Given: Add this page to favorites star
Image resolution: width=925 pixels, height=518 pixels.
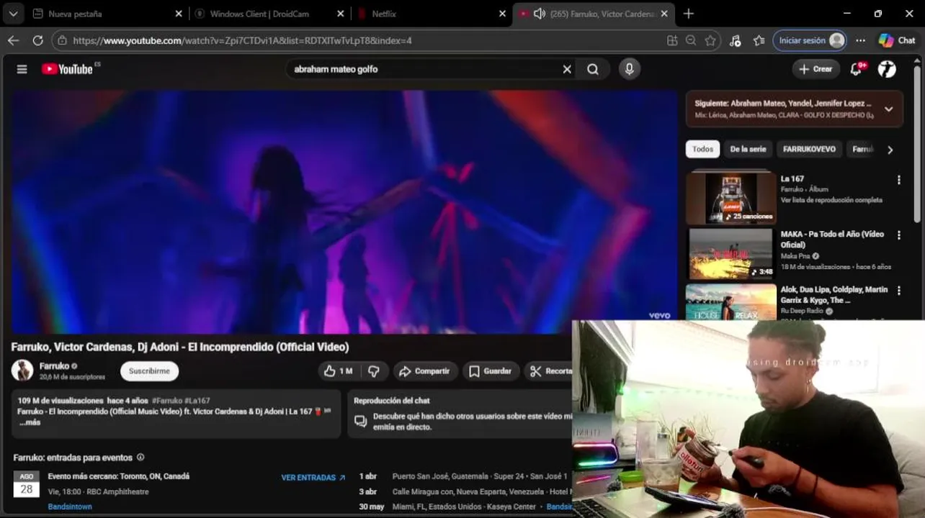Looking at the screenshot, I should (x=711, y=41).
